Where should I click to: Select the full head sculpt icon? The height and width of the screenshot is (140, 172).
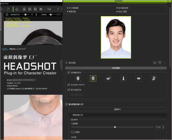[78, 78]
